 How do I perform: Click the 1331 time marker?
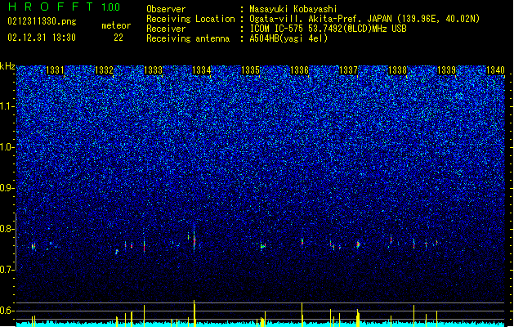(x=55, y=70)
